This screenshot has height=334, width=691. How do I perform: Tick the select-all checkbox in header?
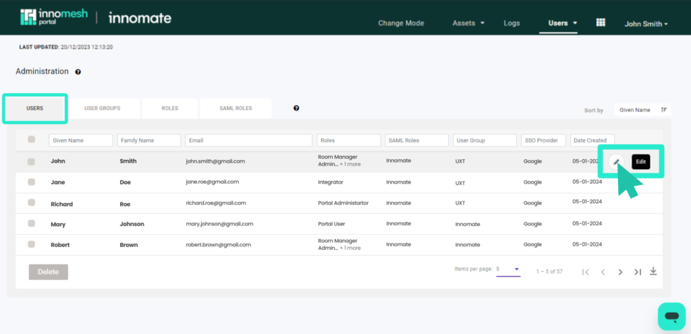tap(31, 139)
